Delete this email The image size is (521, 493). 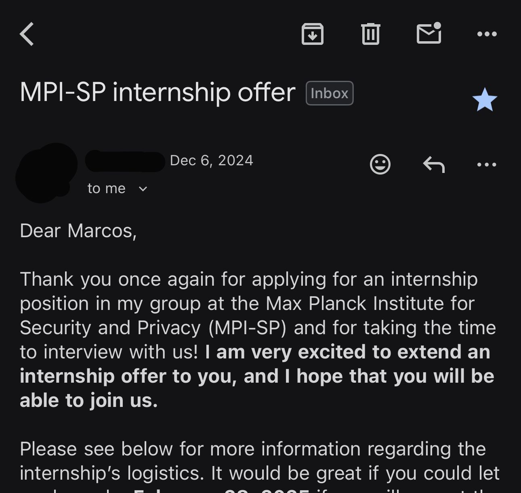[x=371, y=34]
